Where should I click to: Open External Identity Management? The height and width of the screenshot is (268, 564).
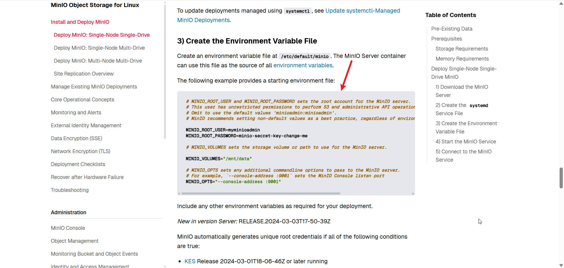(x=86, y=125)
